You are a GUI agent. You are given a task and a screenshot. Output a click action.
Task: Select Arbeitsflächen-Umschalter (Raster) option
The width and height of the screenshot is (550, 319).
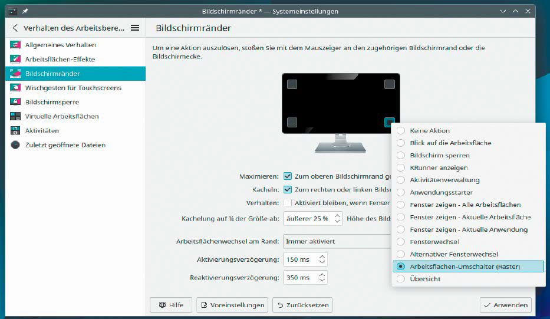[x=468, y=267]
